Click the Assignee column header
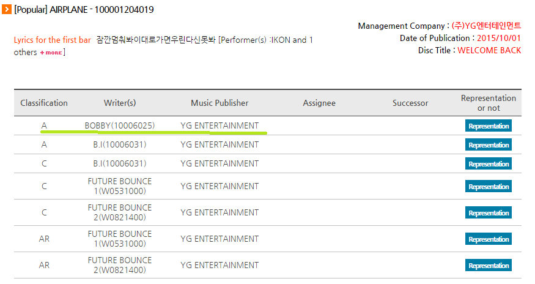 (x=319, y=103)
